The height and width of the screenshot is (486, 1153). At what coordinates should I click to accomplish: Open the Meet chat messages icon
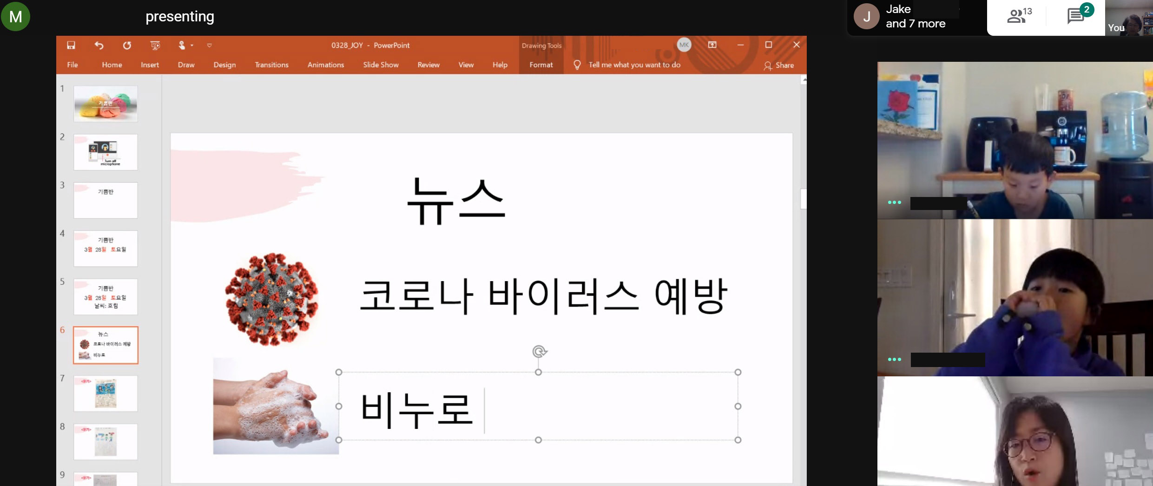click(x=1075, y=16)
